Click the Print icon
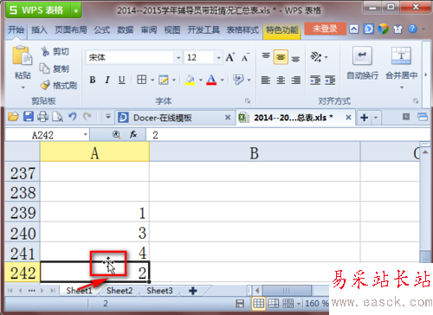Viewport: 433px width, 315px height. 42,117
